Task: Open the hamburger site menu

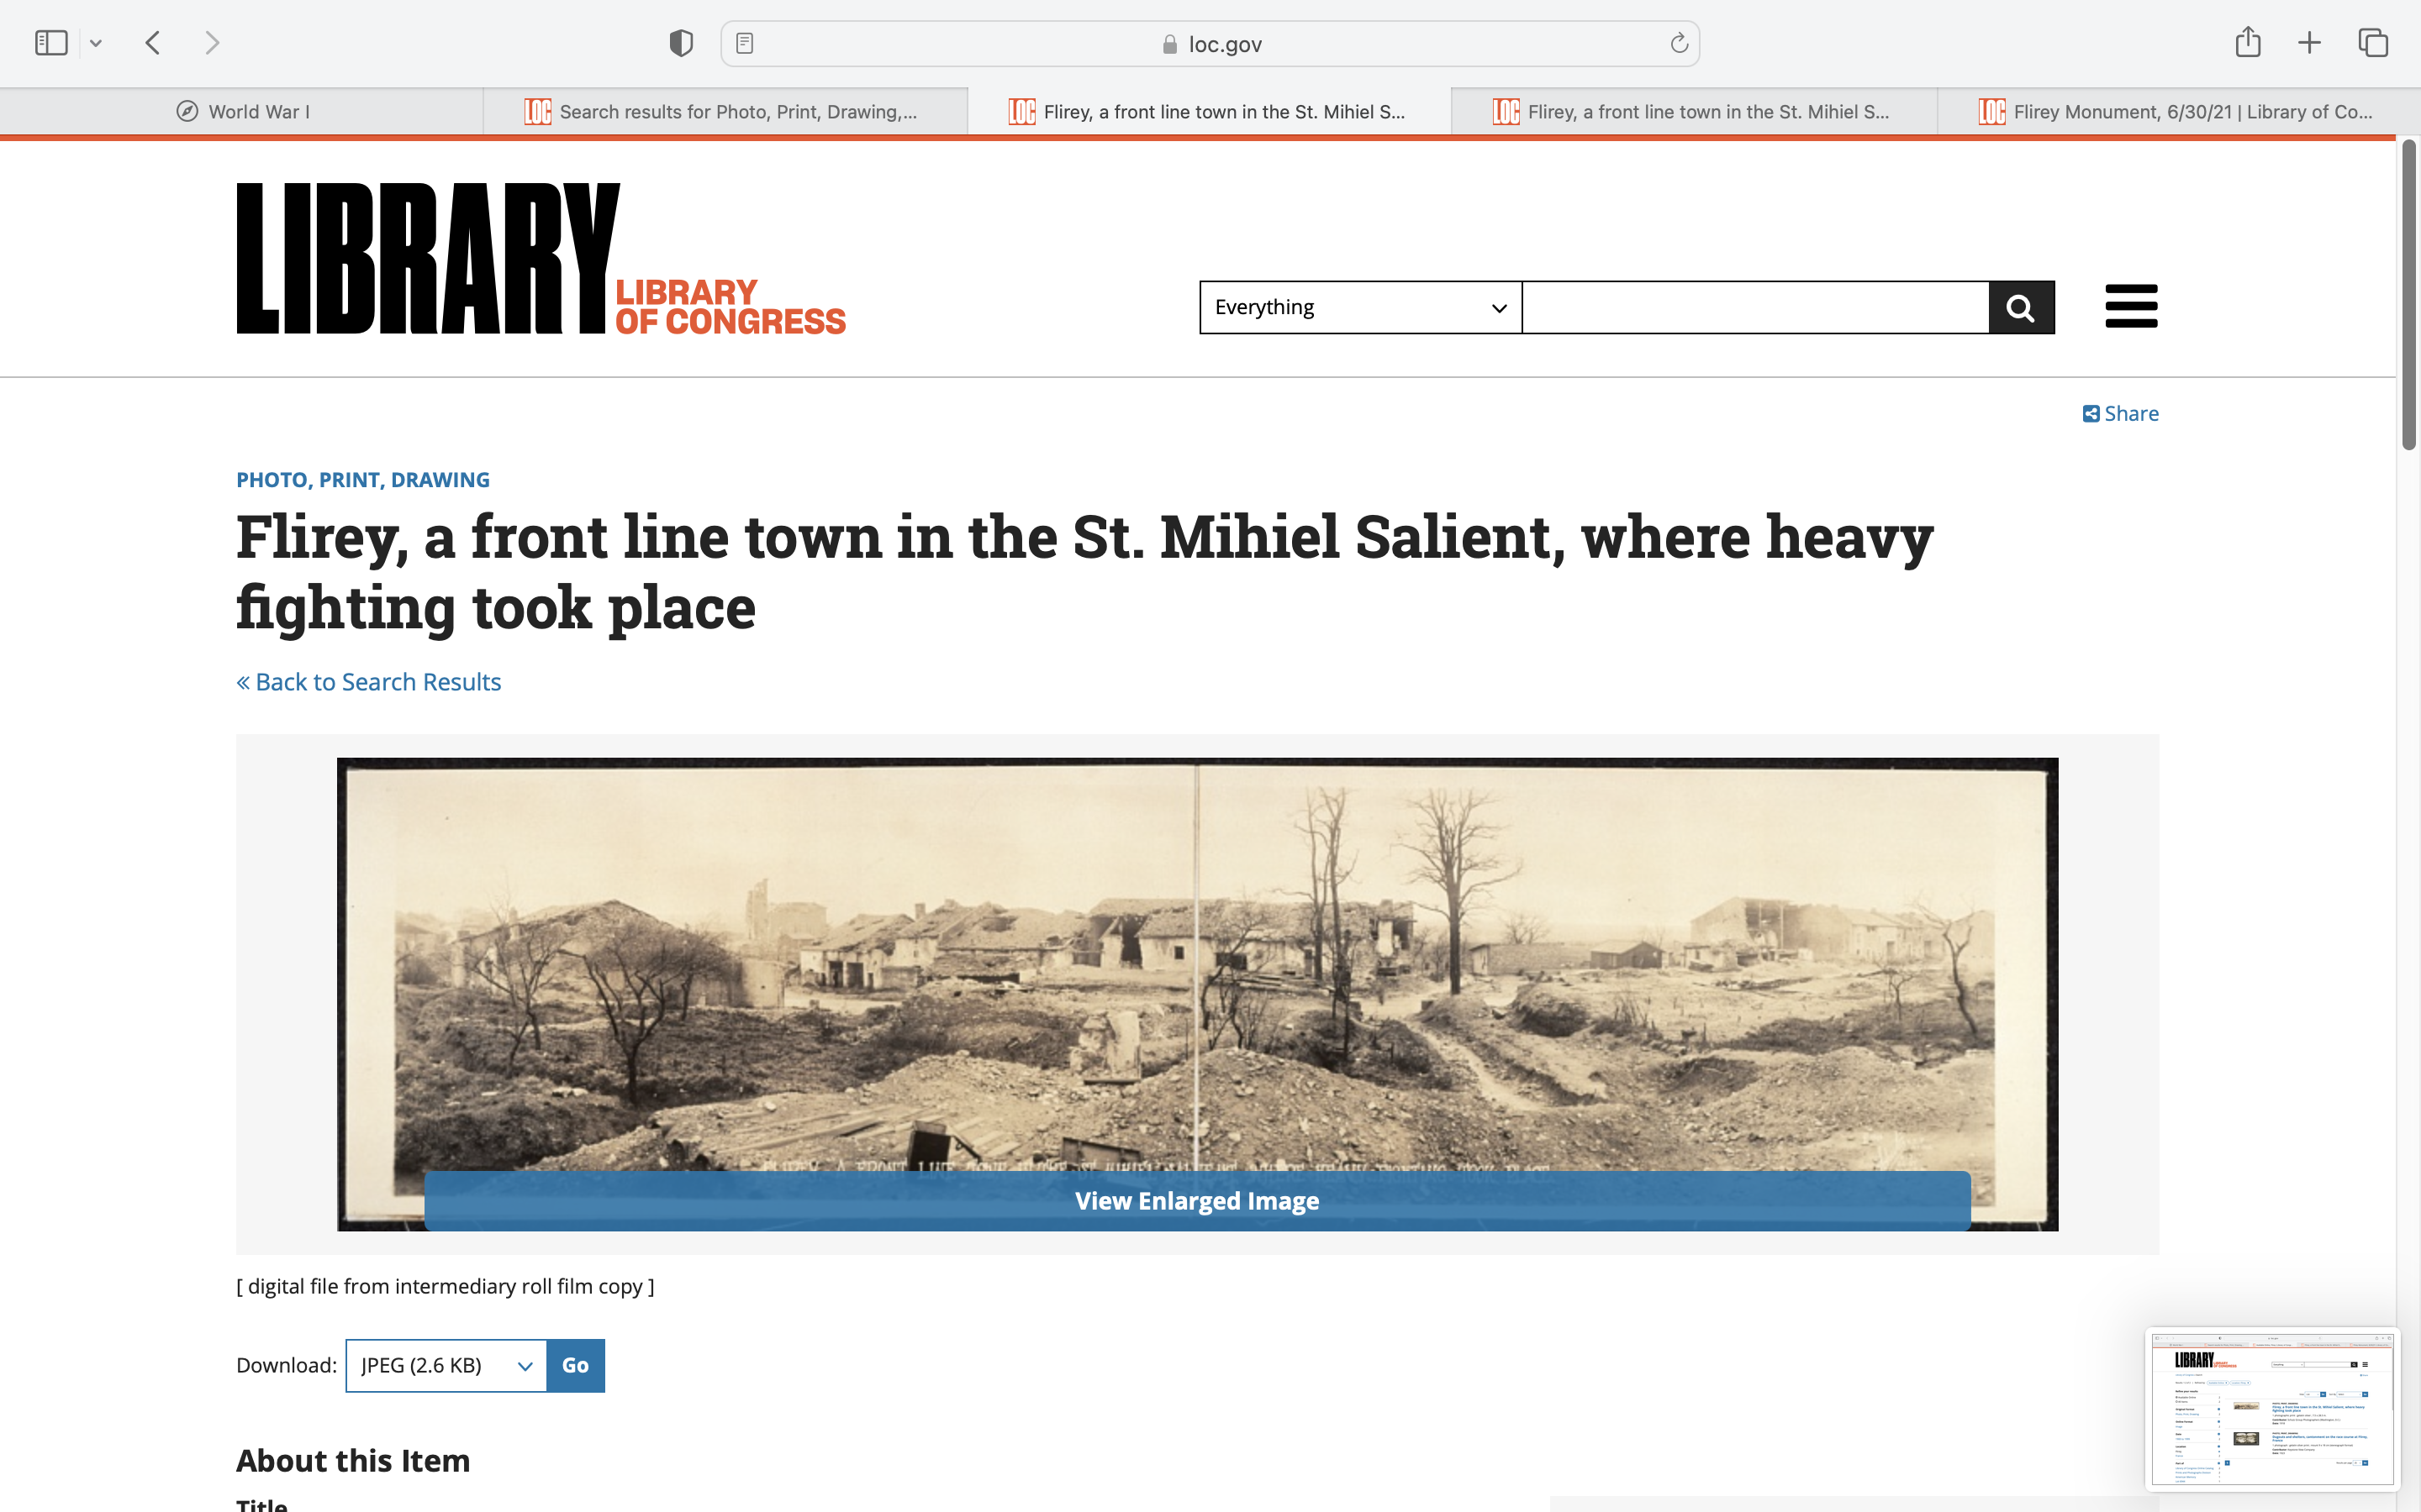Action: tap(2131, 306)
